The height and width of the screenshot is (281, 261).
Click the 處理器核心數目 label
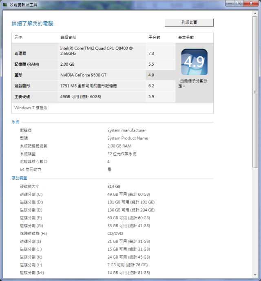33,162
